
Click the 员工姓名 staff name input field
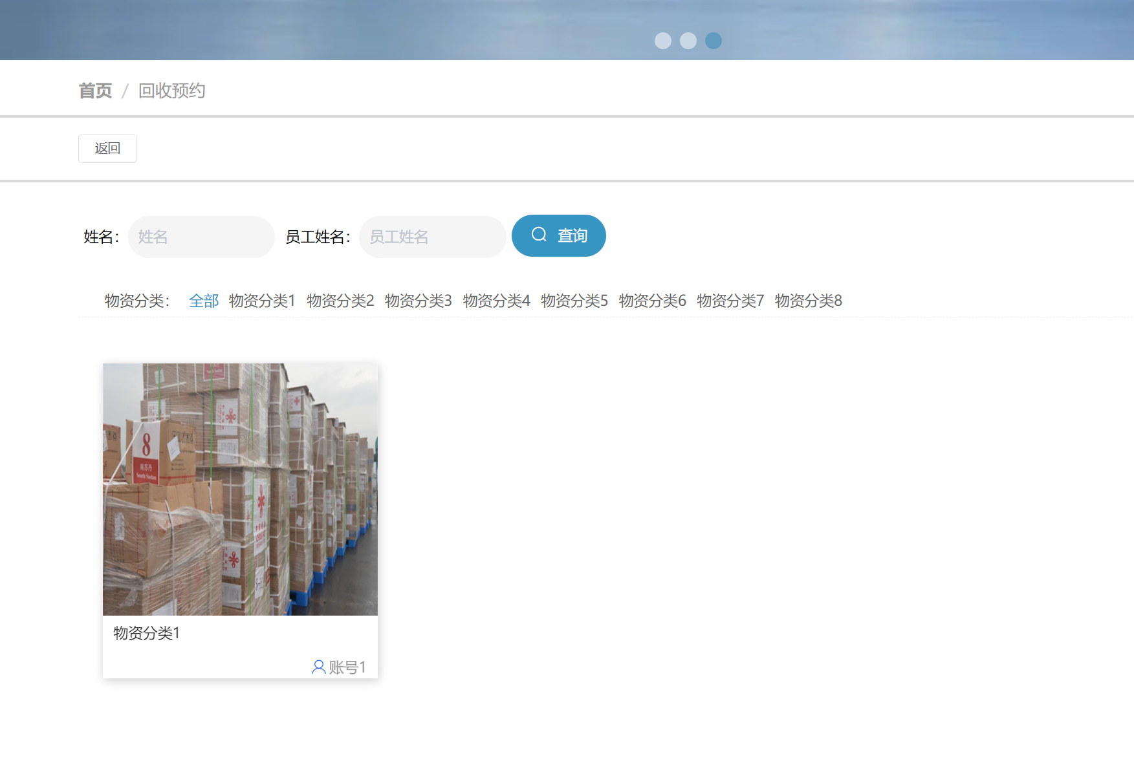(x=432, y=237)
